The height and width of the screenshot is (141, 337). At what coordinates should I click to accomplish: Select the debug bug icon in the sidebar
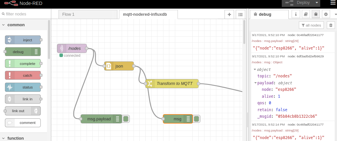pos(316,14)
